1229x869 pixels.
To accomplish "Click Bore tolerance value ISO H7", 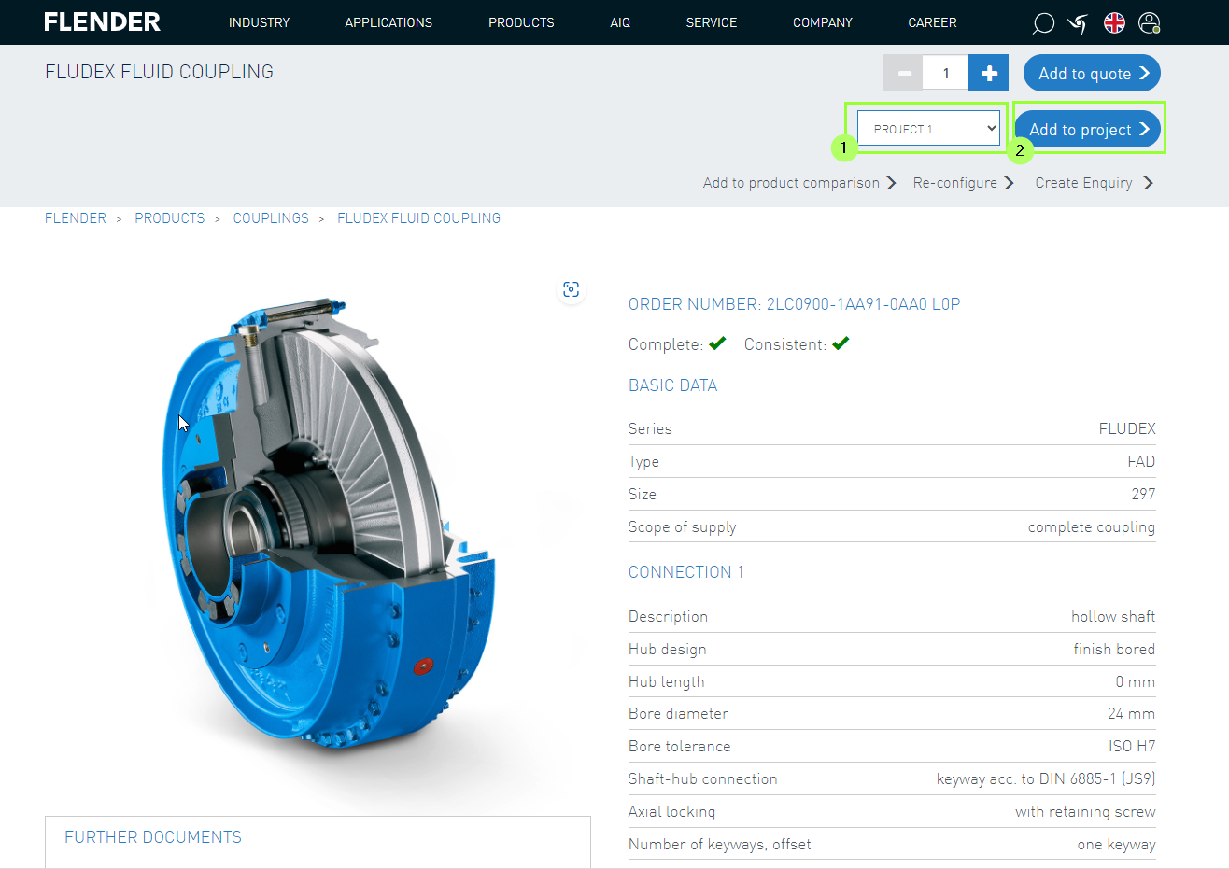I will pyautogui.click(x=1132, y=747).
